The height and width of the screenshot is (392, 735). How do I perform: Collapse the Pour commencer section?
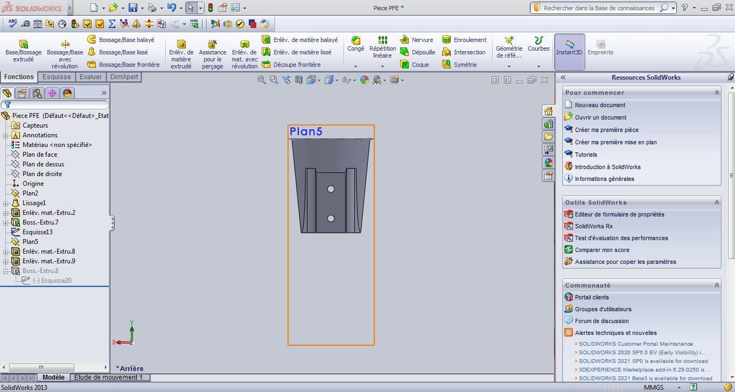(x=717, y=93)
